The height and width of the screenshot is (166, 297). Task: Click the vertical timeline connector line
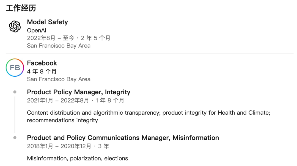tap(15, 115)
